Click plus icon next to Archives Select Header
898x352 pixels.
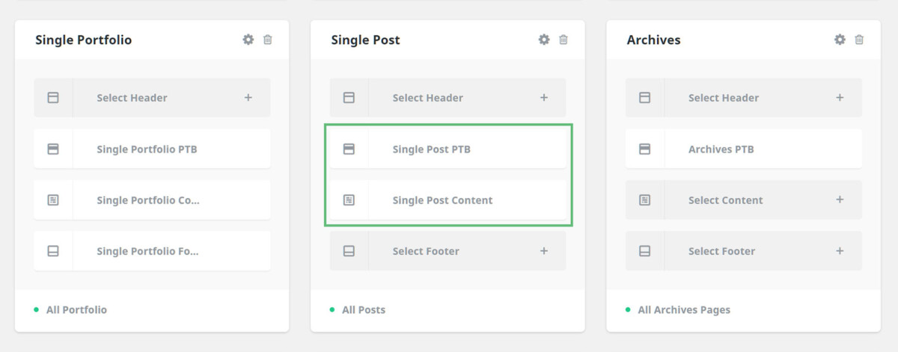point(840,98)
